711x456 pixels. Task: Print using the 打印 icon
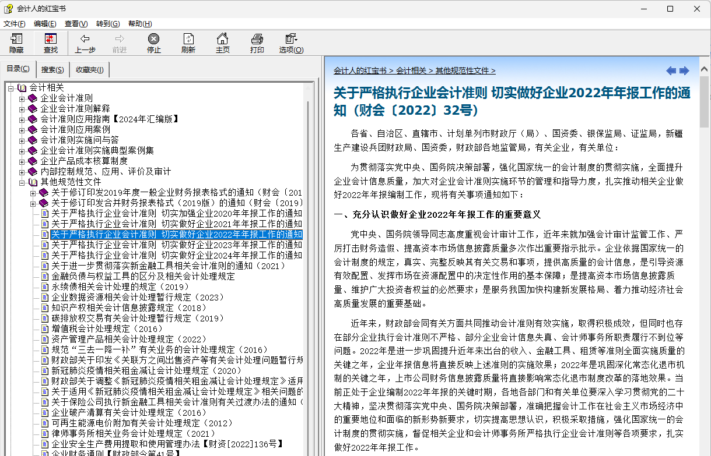[x=257, y=43]
